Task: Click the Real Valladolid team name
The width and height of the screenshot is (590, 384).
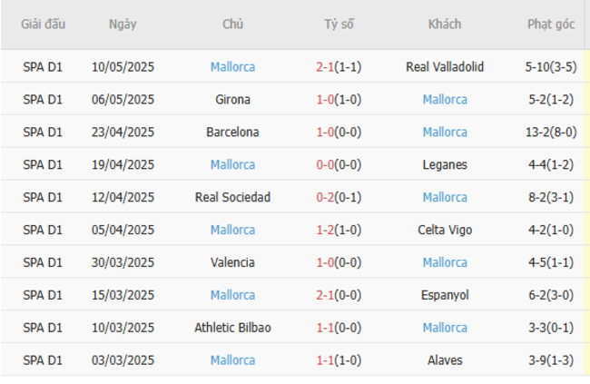Action: click(x=445, y=67)
